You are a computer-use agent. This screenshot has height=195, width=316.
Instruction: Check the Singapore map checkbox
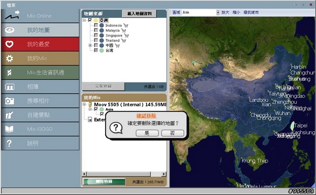pos(96,35)
